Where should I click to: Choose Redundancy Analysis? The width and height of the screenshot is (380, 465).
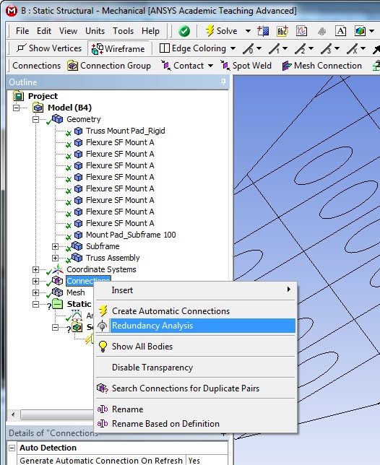pos(196,326)
